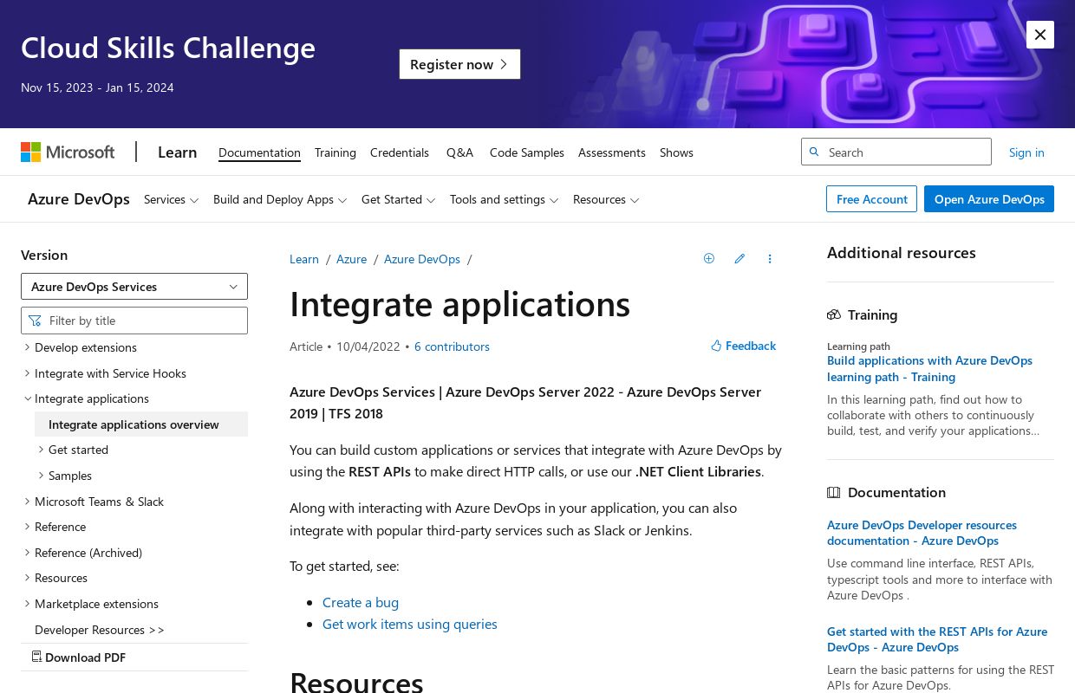Expand the Develop extensions tree node
Viewport: 1075px width, 693px height.
tap(27, 347)
